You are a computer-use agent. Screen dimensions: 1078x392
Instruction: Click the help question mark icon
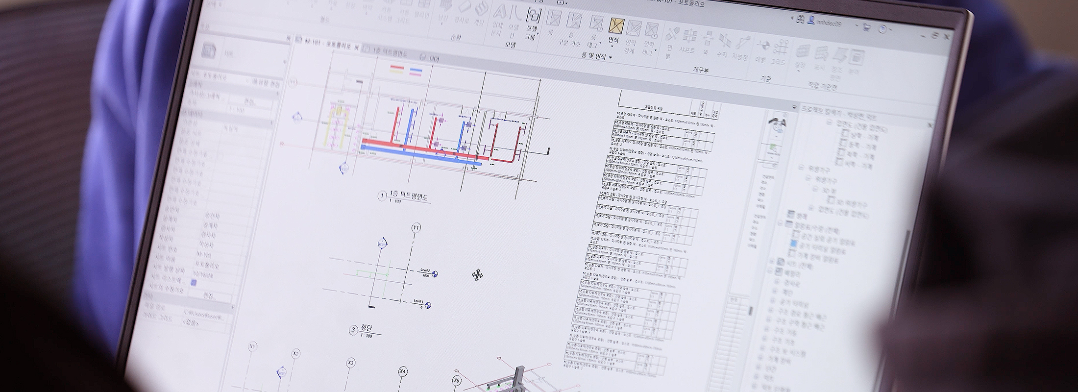point(883,29)
